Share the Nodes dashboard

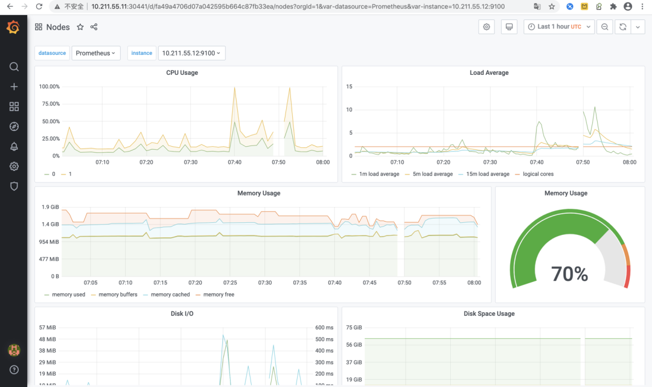coord(94,27)
